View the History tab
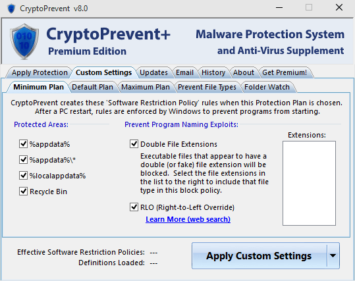This screenshot has height=281, width=355. (x=213, y=72)
